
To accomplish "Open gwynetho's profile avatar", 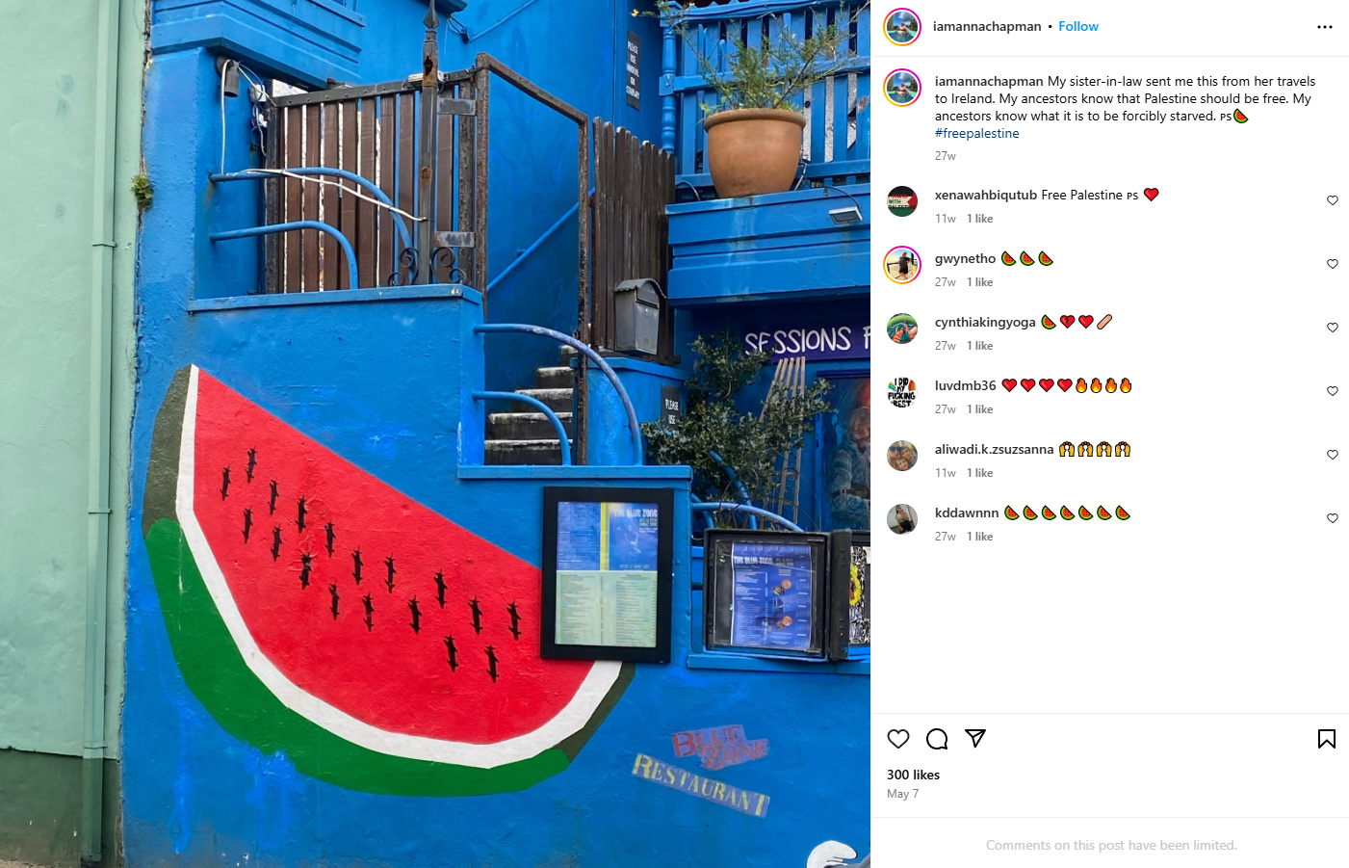I will 902,265.
